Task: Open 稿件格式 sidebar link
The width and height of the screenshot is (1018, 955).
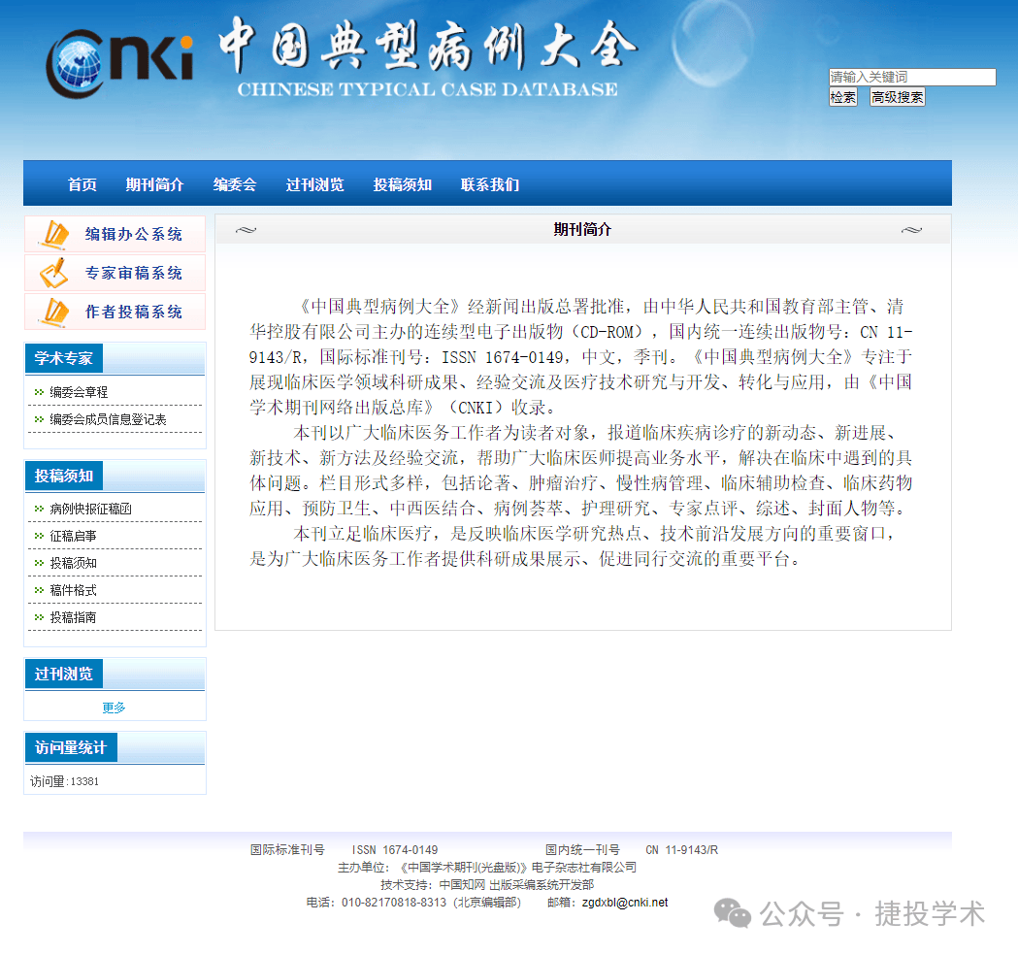Action: [73, 591]
